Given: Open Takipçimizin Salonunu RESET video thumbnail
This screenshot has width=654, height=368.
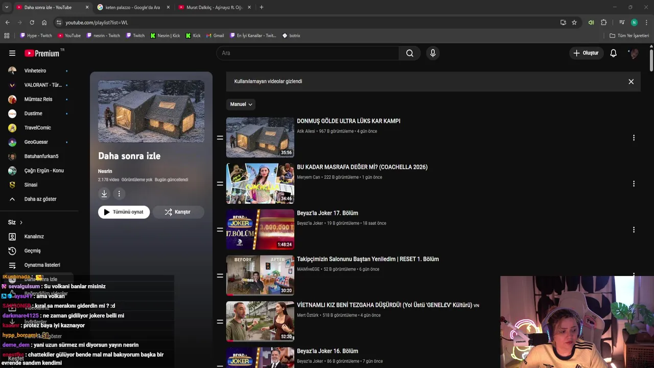Looking at the screenshot, I should pyautogui.click(x=260, y=275).
